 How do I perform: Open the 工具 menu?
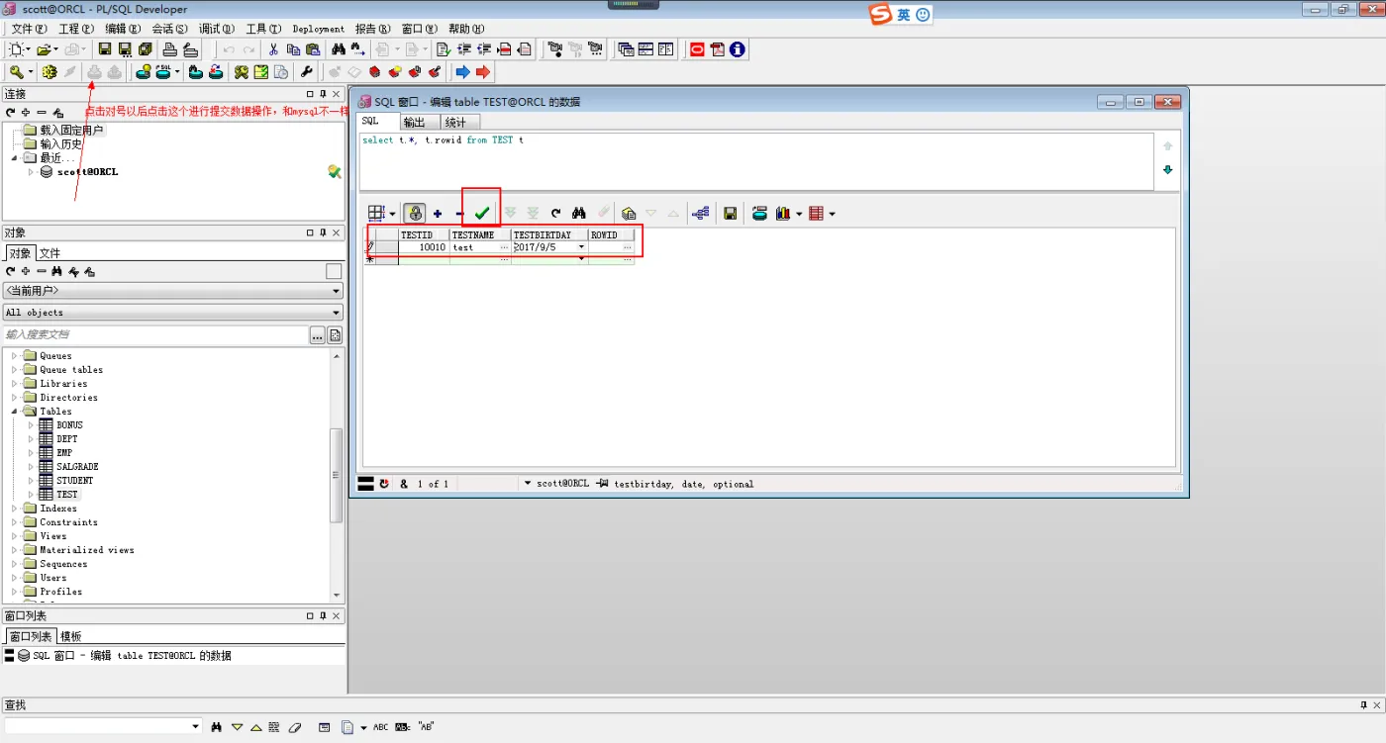pyautogui.click(x=260, y=29)
